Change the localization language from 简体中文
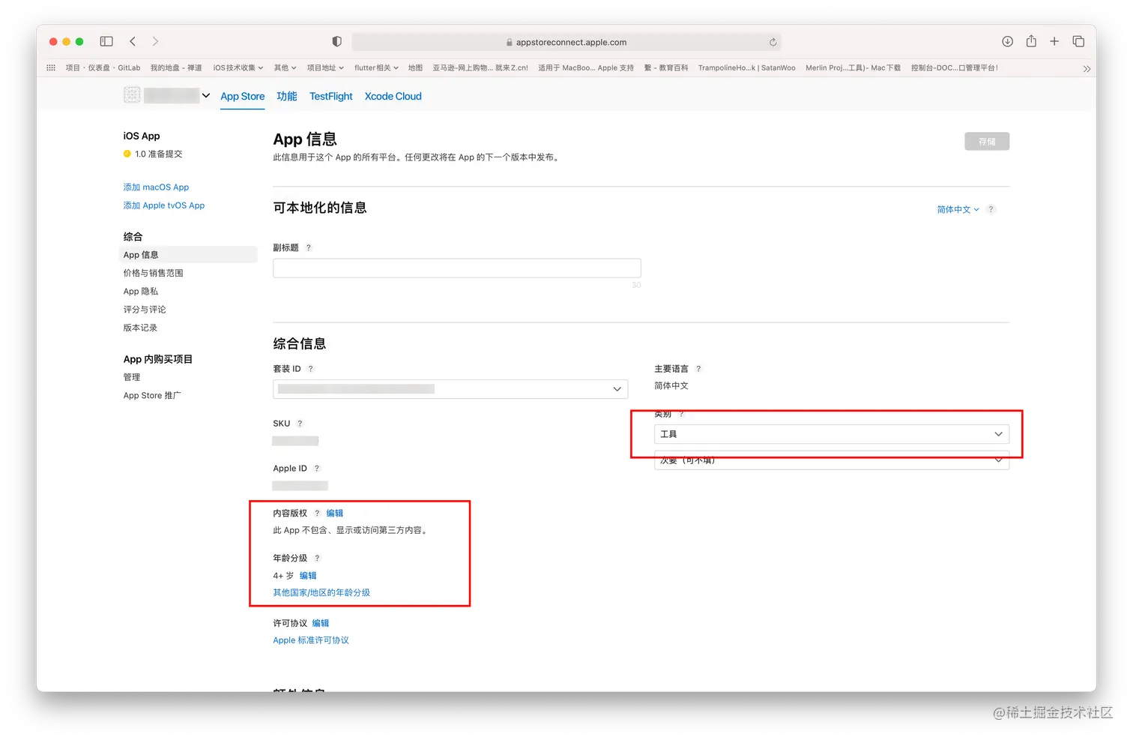The image size is (1133, 740). pyautogui.click(x=958, y=209)
